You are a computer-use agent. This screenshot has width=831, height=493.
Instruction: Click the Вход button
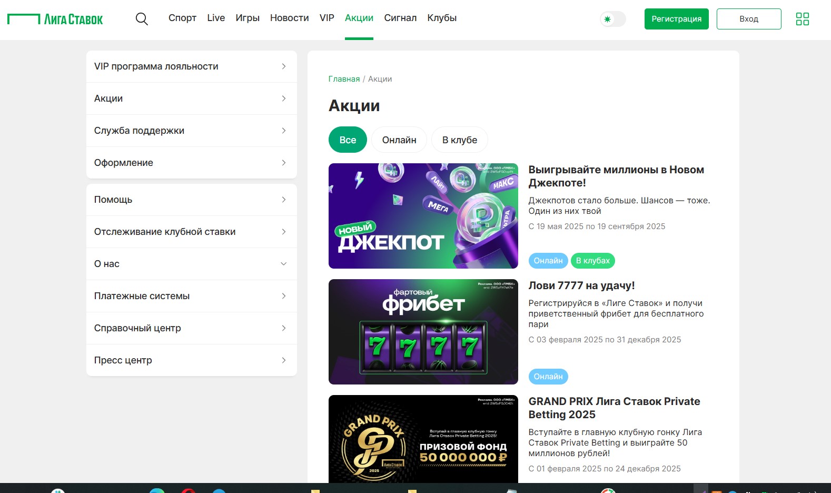[748, 19]
